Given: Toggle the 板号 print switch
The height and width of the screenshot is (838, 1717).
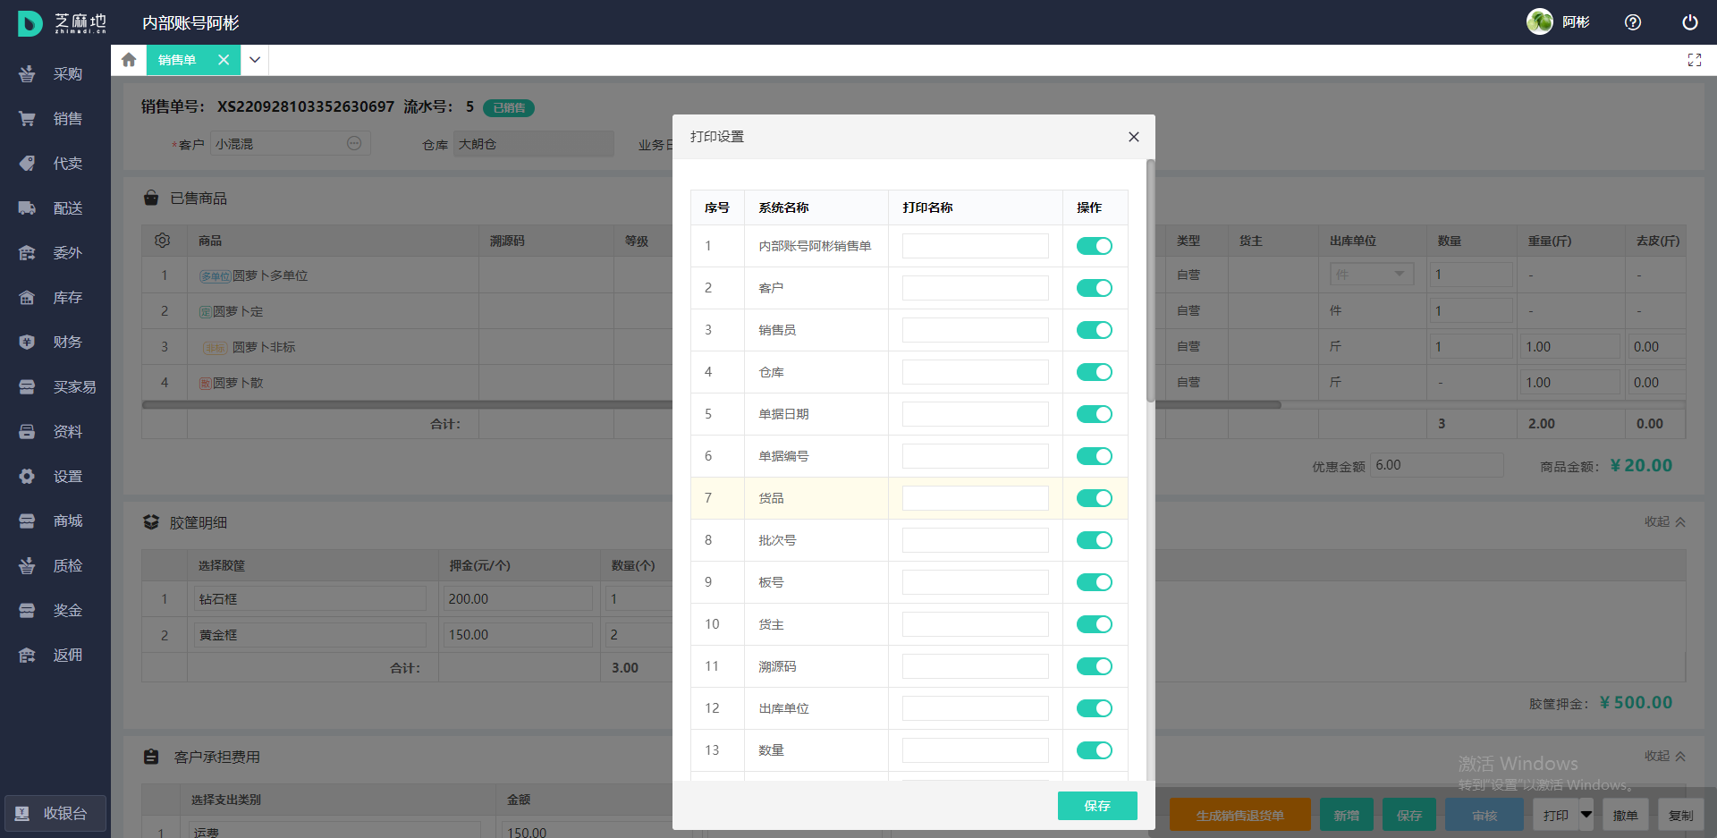Looking at the screenshot, I should coord(1095,582).
